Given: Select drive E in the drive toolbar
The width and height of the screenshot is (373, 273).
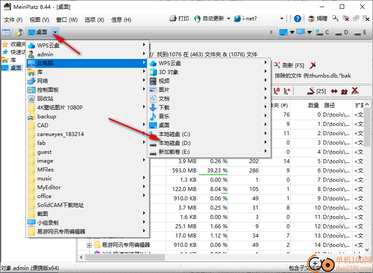Looking at the screenshot, I should (360, 32).
